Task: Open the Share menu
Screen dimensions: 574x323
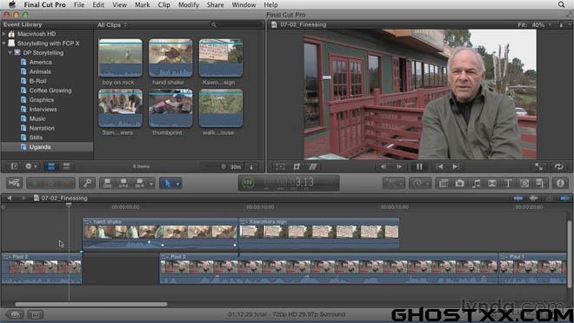Action: [x=216, y=4]
